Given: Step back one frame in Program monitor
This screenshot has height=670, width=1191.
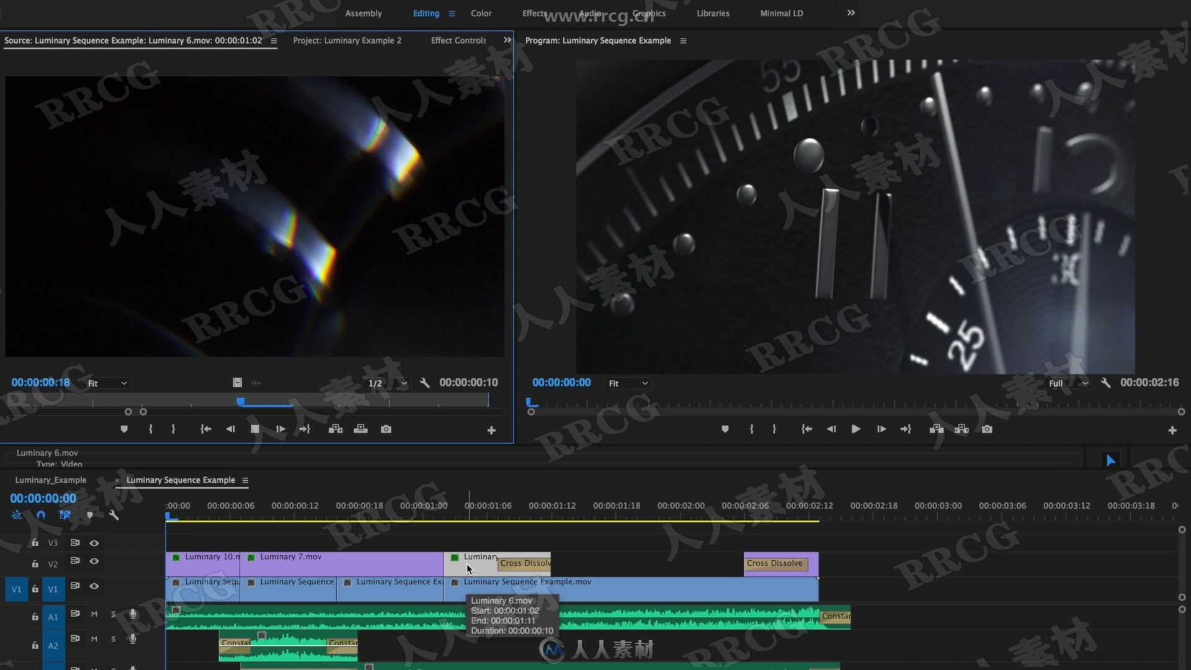Looking at the screenshot, I should tap(831, 429).
